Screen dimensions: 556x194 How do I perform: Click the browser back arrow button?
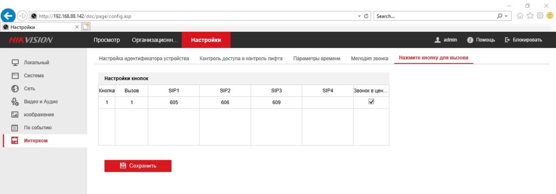pos(8,16)
